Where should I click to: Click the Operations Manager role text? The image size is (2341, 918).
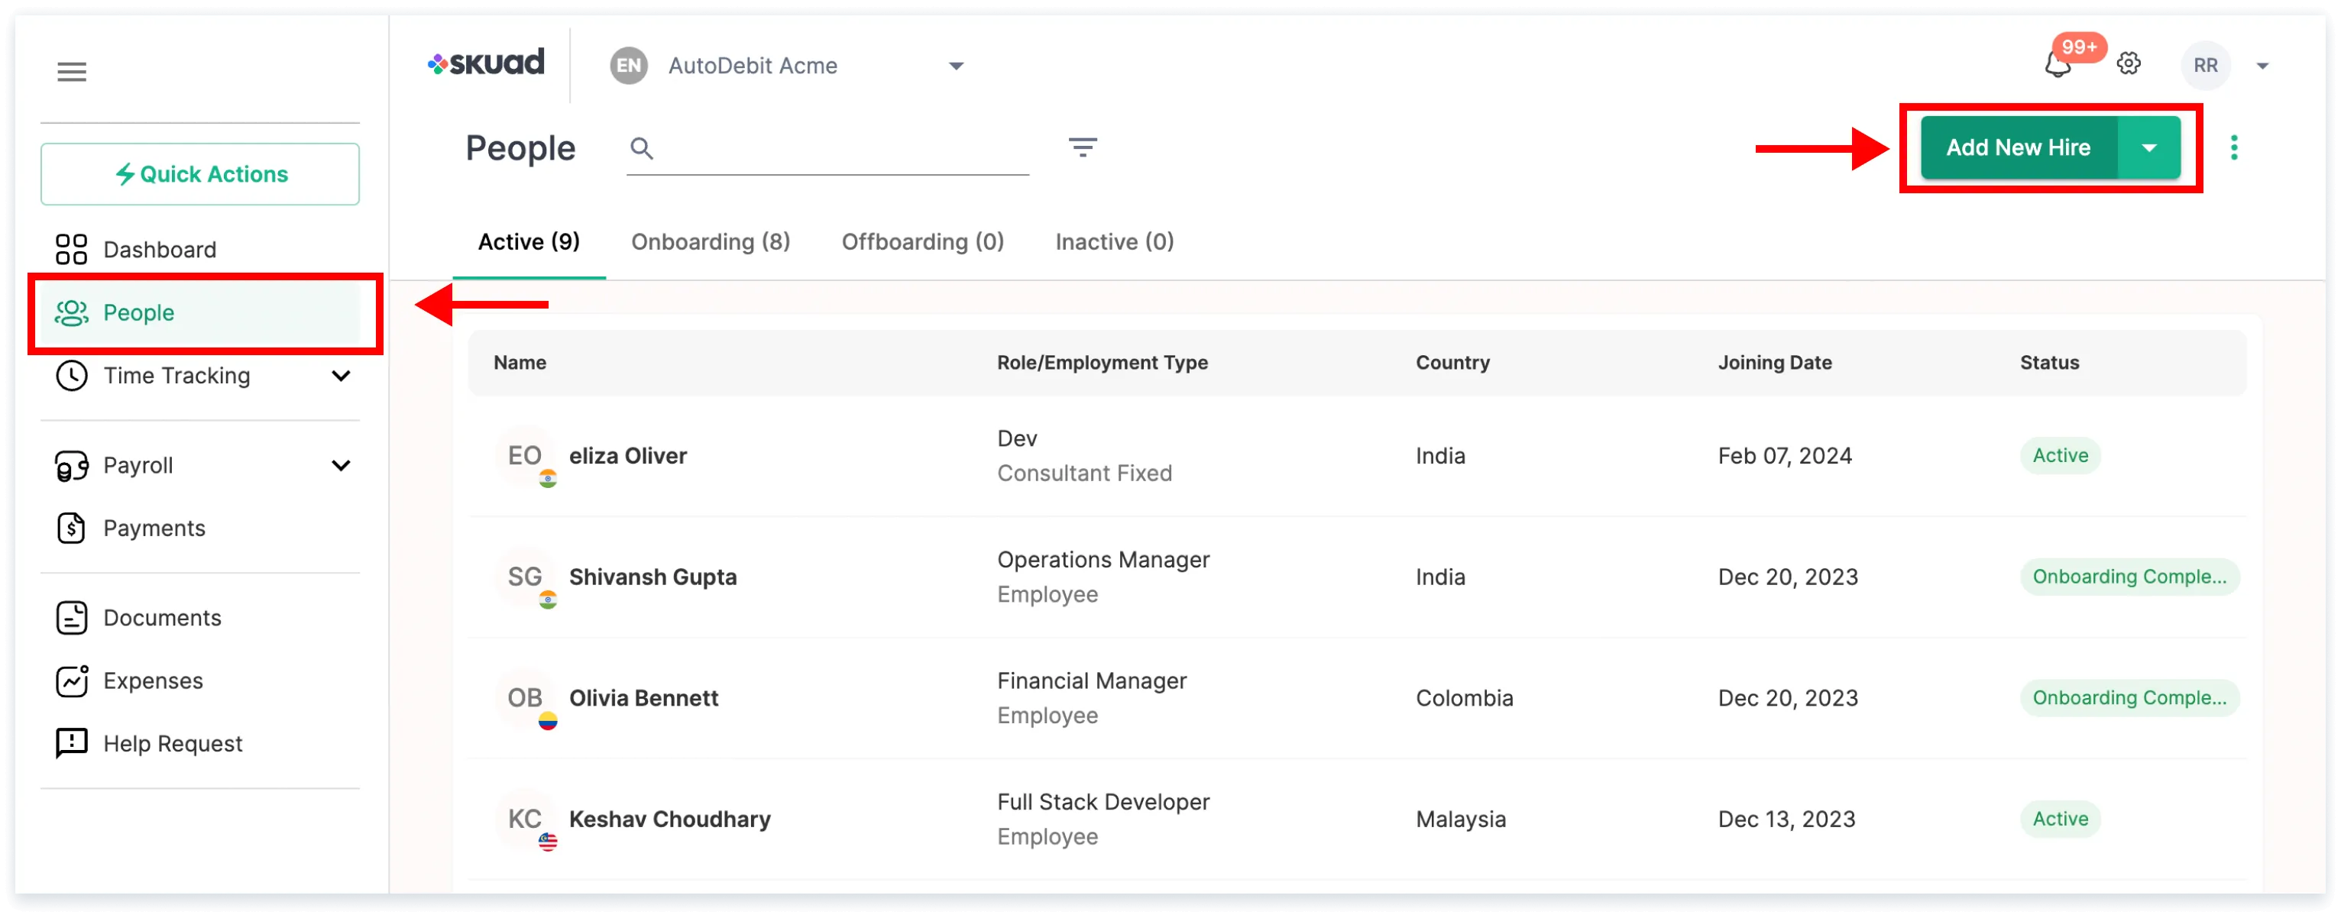point(1103,561)
